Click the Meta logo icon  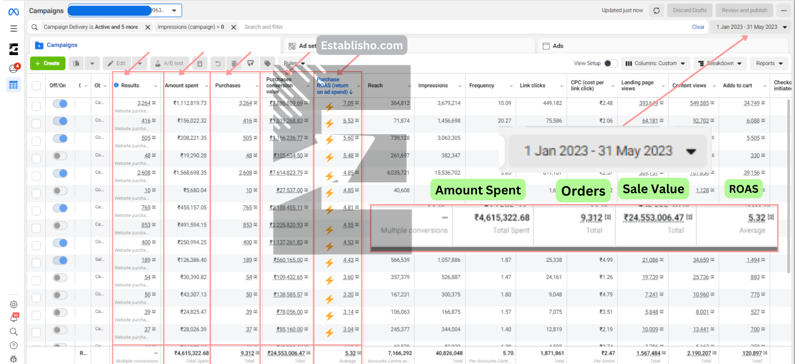(x=14, y=12)
